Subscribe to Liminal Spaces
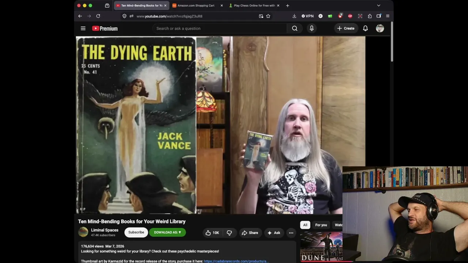 click(136, 232)
